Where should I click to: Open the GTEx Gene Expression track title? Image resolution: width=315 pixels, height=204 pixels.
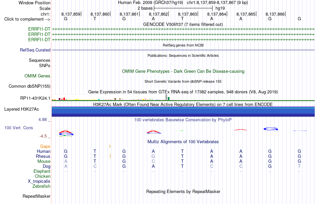click(183, 92)
